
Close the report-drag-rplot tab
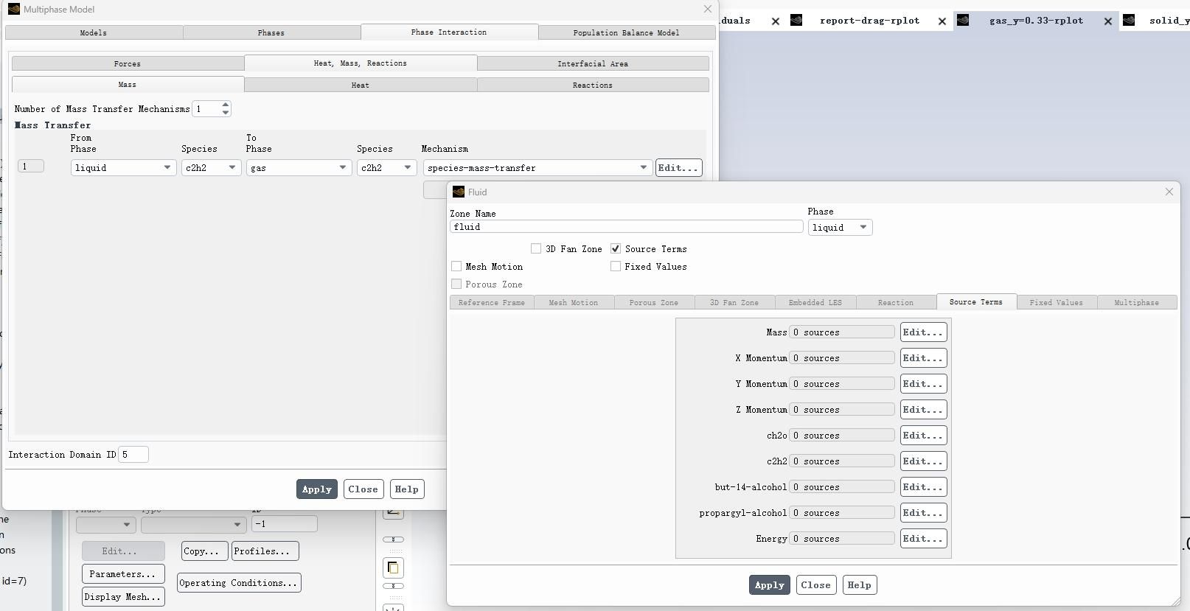click(x=942, y=21)
